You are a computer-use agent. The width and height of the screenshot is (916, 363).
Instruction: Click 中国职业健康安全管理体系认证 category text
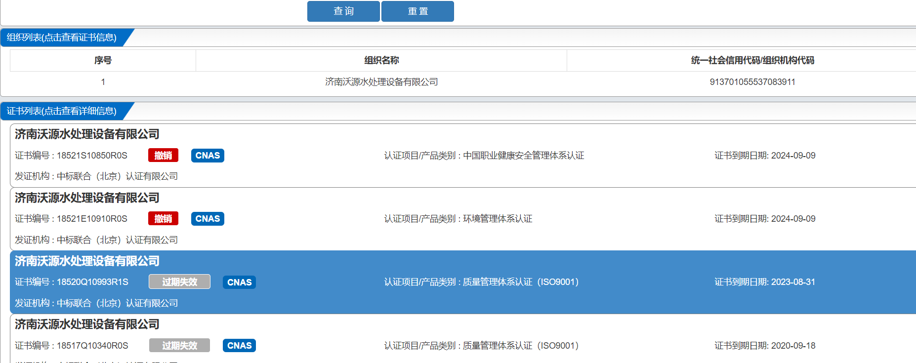pyautogui.click(x=524, y=156)
